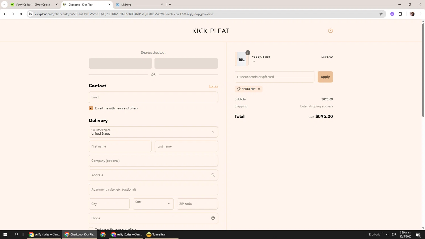This screenshot has width=425, height=239.
Task: Click the page vertical scrollbar
Action: coord(423,69)
